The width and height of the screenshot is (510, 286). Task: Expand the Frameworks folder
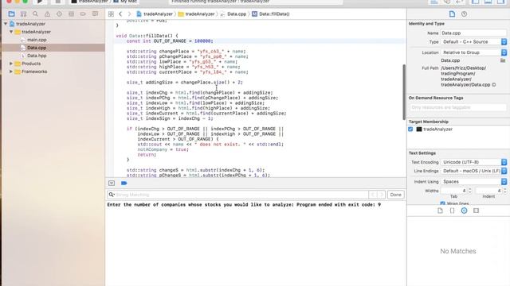point(11,71)
